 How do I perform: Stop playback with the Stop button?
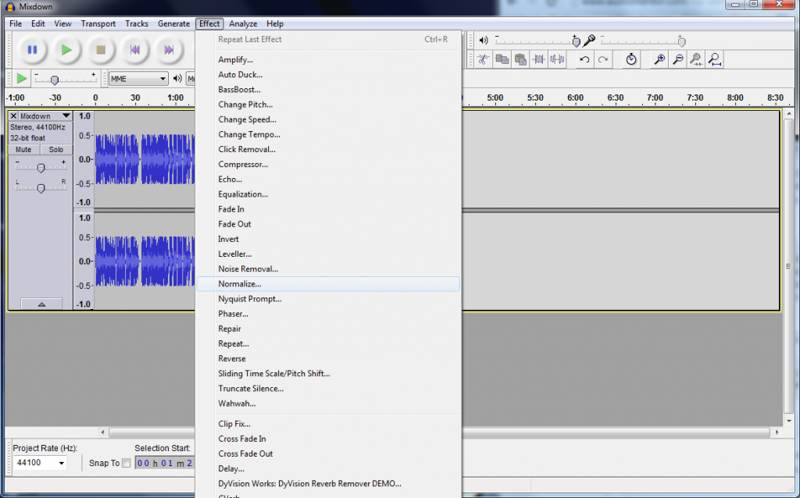(x=101, y=50)
